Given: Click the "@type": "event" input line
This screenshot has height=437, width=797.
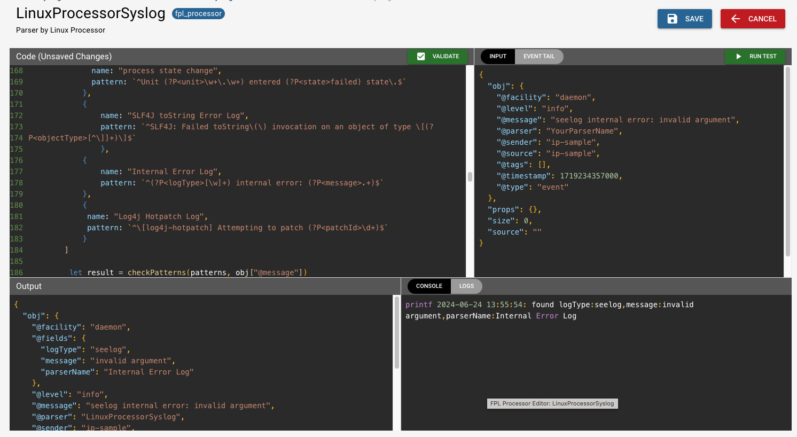Looking at the screenshot, I should click(x=533, y=187).
